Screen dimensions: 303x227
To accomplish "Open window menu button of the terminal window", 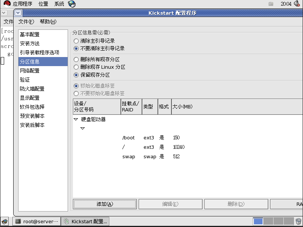I will pyautogui.click(x=4, y=13).
